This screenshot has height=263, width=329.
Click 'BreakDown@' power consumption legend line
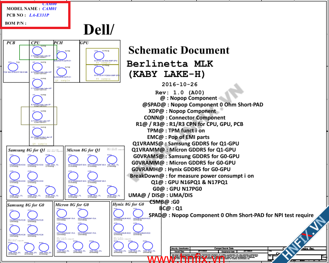pos(192,176)
